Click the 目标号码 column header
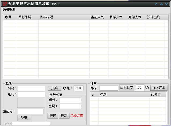This screenshot has height=126, width=171. coord(28,17)
